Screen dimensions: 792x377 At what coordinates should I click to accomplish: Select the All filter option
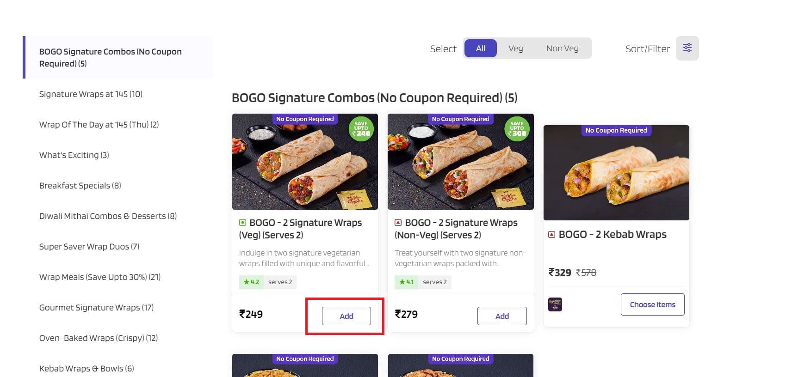point(480,49)
